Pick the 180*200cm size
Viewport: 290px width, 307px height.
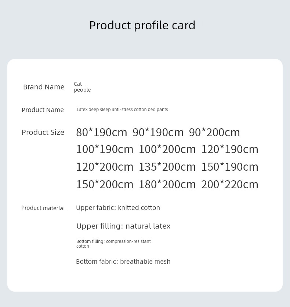pos(167,184)
